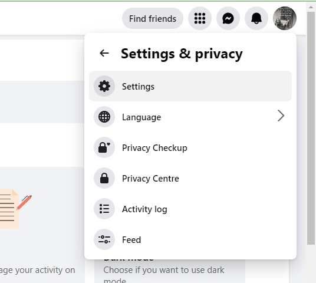Viewport: 316px width, 283px height.
Task: Click the Find friends button
Action: point(153,18)
